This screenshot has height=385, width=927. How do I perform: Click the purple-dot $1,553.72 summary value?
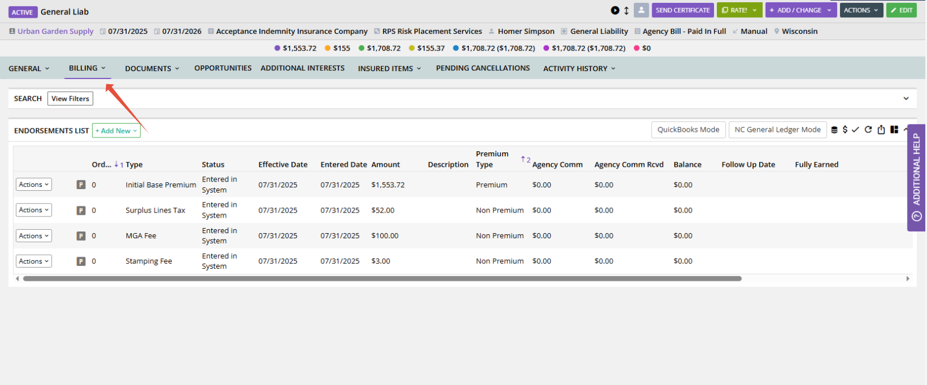click(299, 48)
